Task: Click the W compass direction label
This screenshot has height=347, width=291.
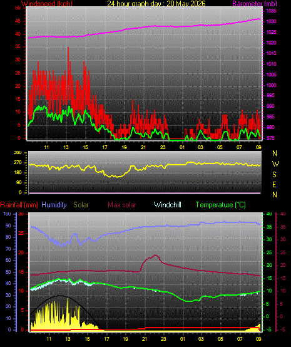Action: [275, 164]
